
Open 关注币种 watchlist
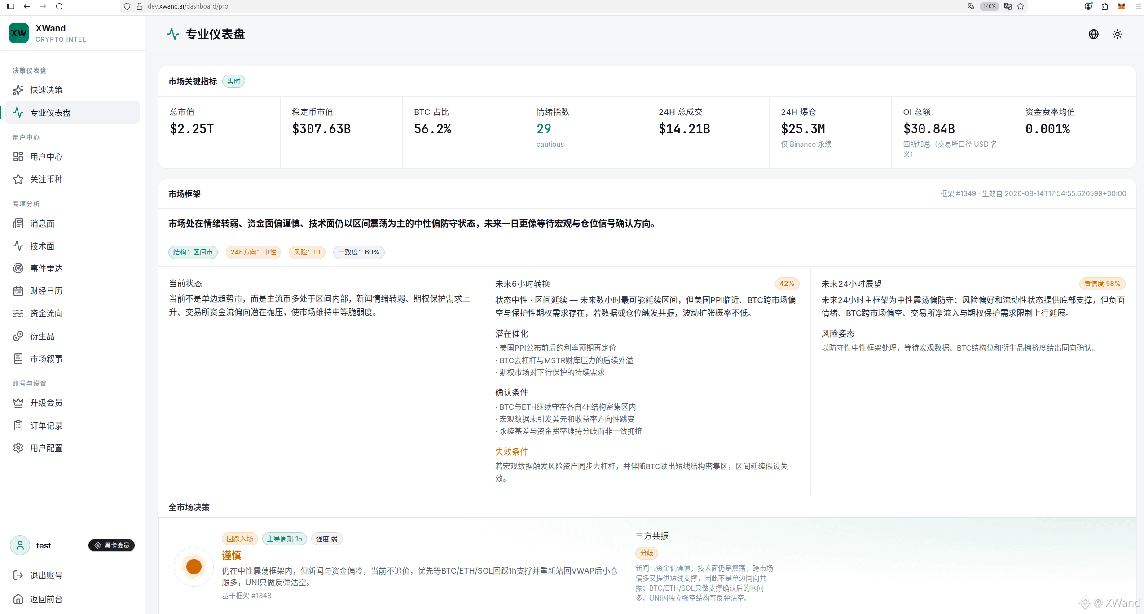72,179
